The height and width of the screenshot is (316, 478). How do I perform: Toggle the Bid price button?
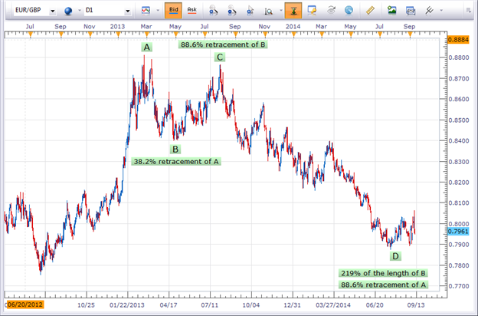click(x=173, y=11)
